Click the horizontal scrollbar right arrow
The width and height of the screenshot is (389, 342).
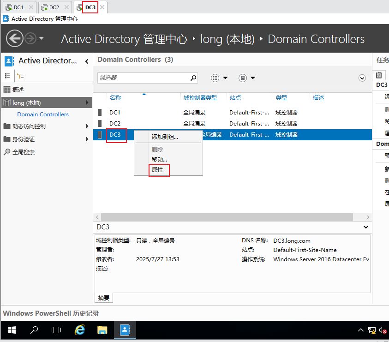click(368, 217)
